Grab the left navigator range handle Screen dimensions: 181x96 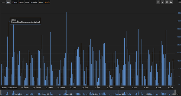coord(1,93)
